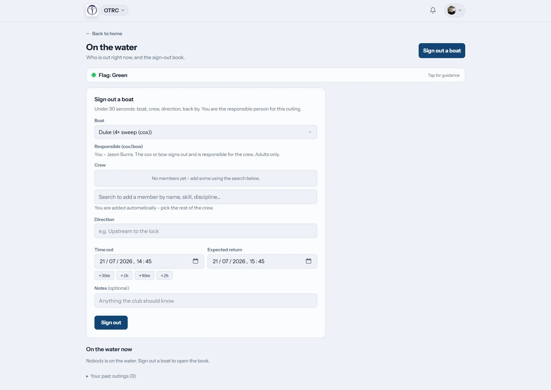This screenshot has height=390, width=551.
Task: Add +30m to expected return
Action: [x=104, y=275]
